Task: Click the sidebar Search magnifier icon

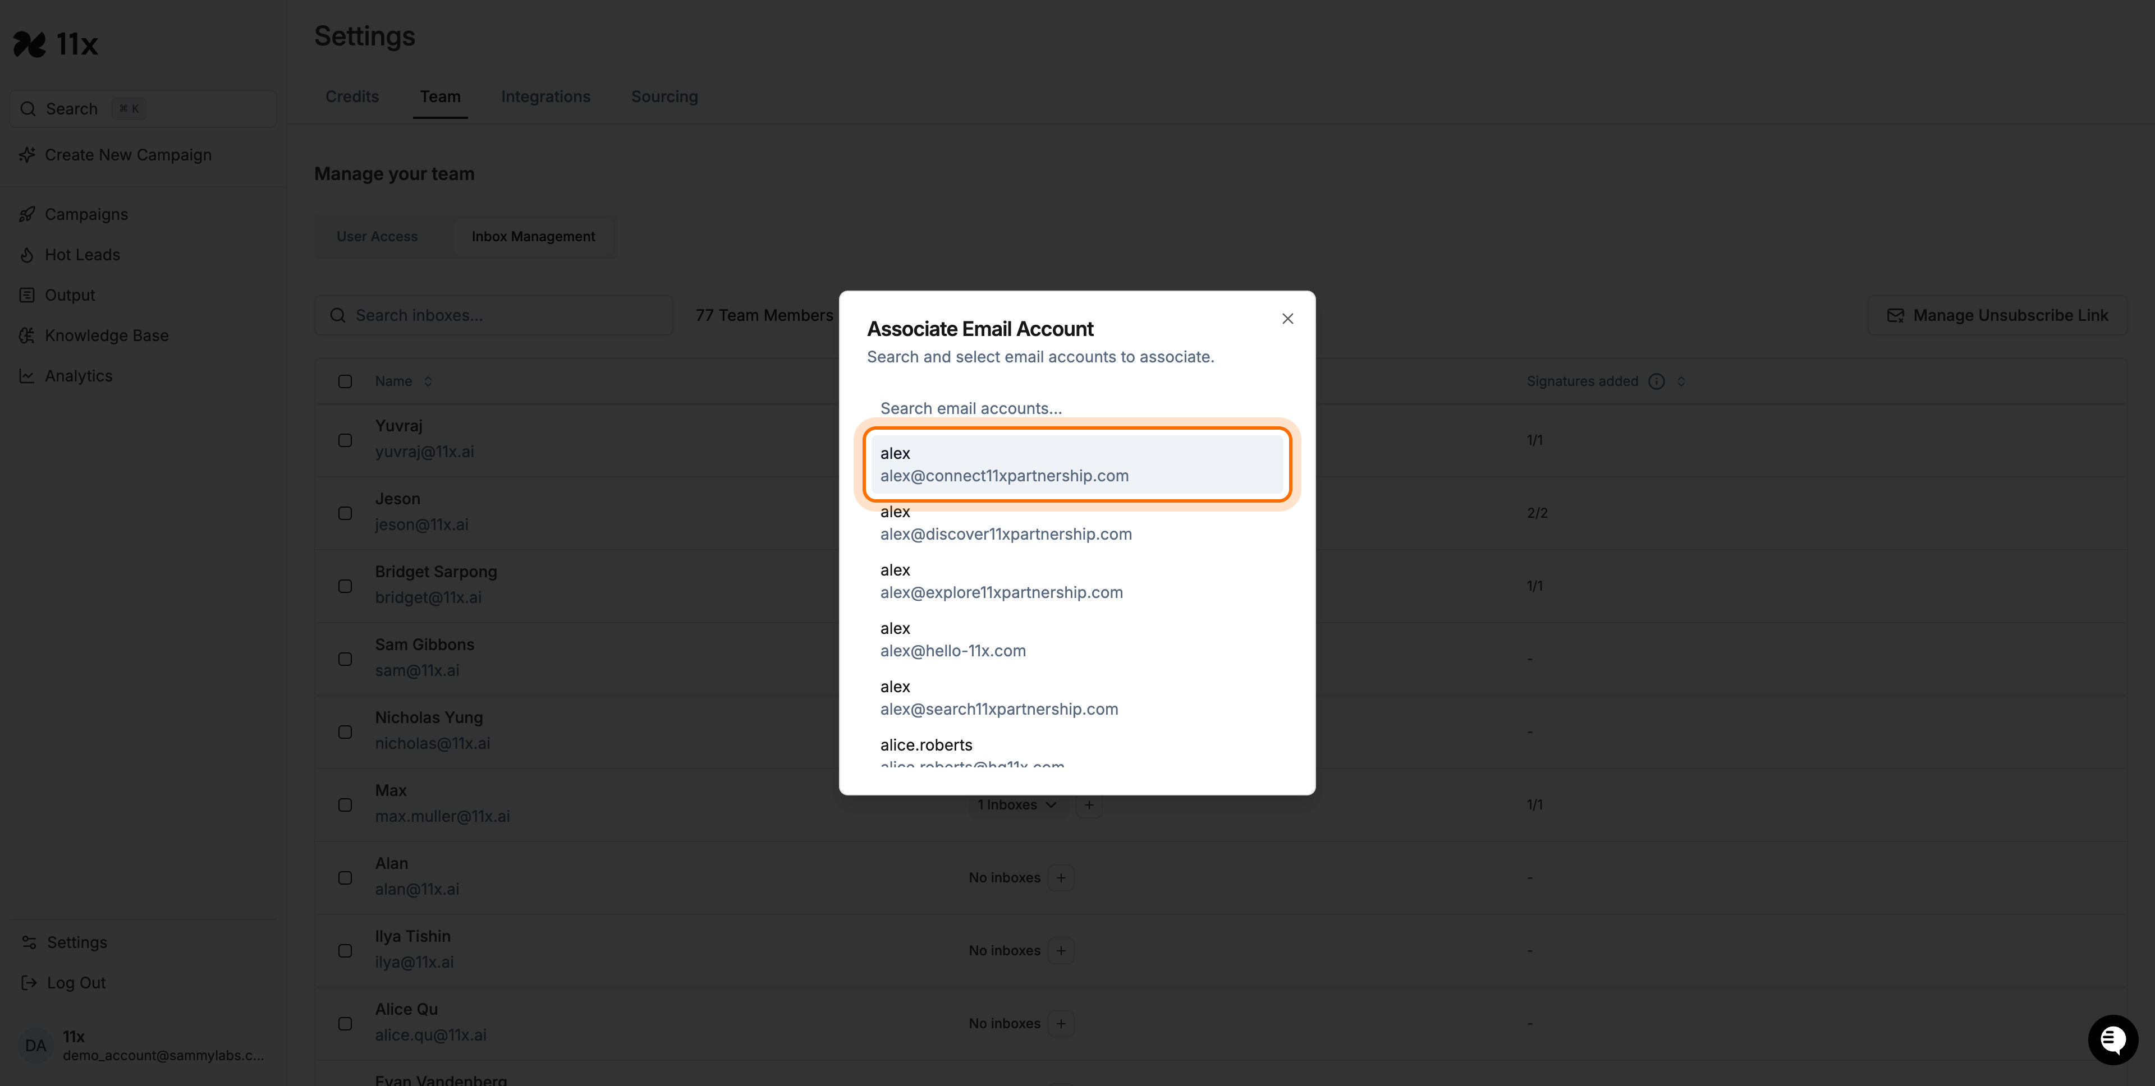Action: click(27, 109)
